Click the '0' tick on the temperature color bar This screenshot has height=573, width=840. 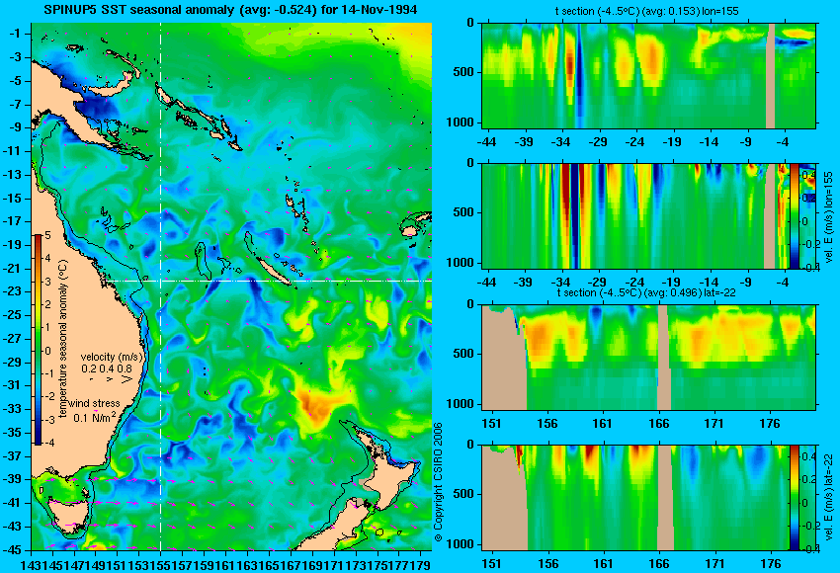click(x=47, y=351)
